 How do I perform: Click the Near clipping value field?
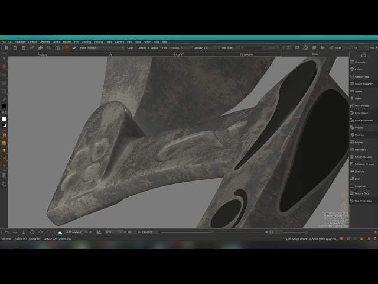pyautogui.click(x=347, y=47)
